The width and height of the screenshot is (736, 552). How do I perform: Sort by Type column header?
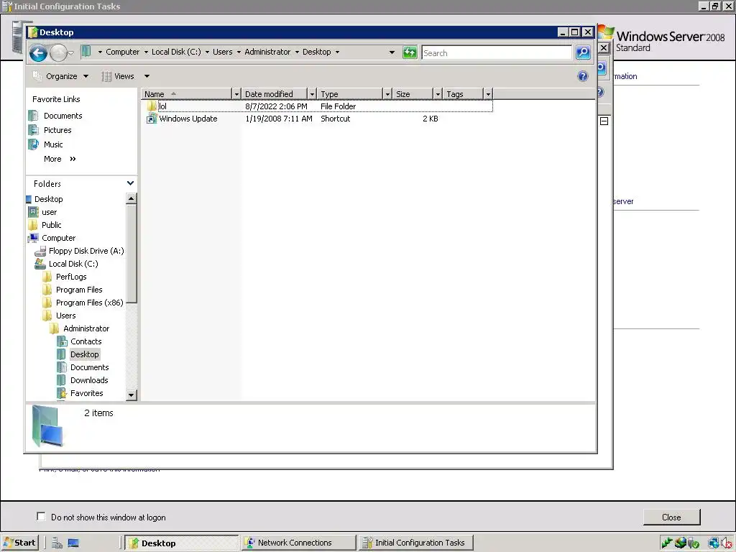[x=350, y=94]
